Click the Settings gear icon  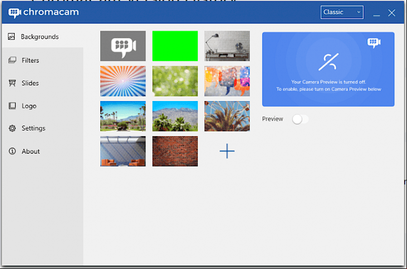click(12, 128)
